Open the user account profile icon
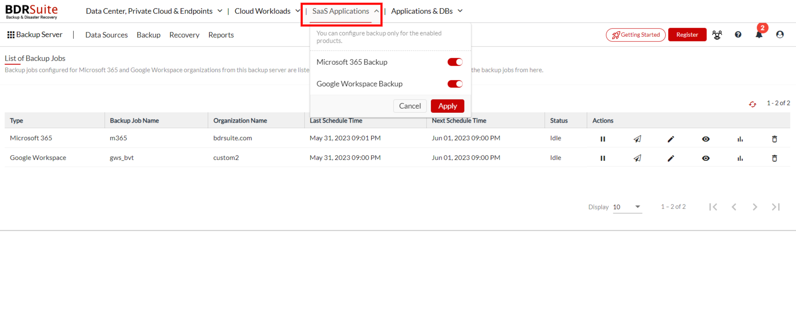Image resolution: width=796 pixels, height=328 pixels. click(x=780, y=35)
